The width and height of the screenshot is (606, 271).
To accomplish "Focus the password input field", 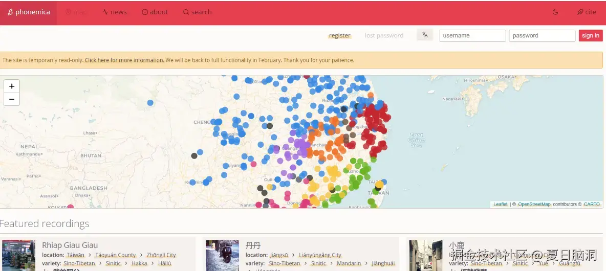I will tap(542, 35).
